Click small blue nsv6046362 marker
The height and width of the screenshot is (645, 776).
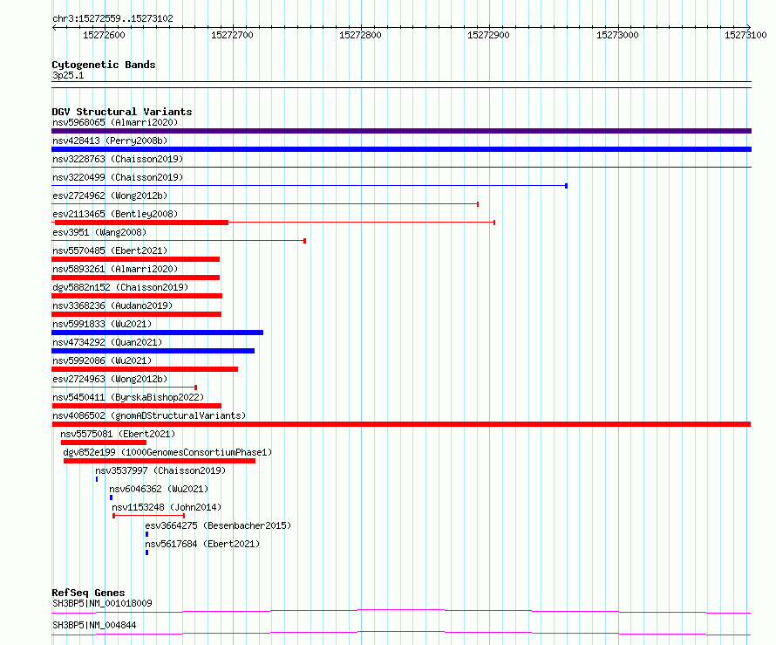point(111,497)
